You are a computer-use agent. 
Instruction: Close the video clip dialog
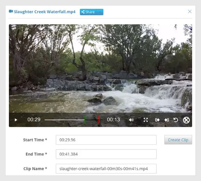190,11
